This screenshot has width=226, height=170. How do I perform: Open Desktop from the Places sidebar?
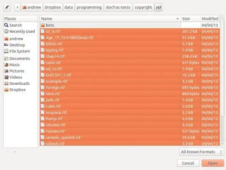click(17, 45)
